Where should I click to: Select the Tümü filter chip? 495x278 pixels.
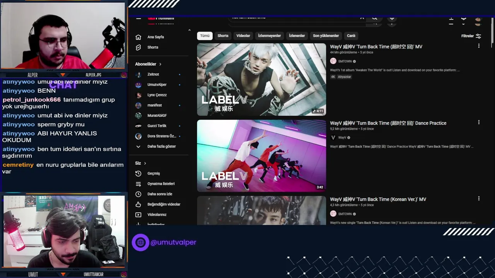[205, 36]
